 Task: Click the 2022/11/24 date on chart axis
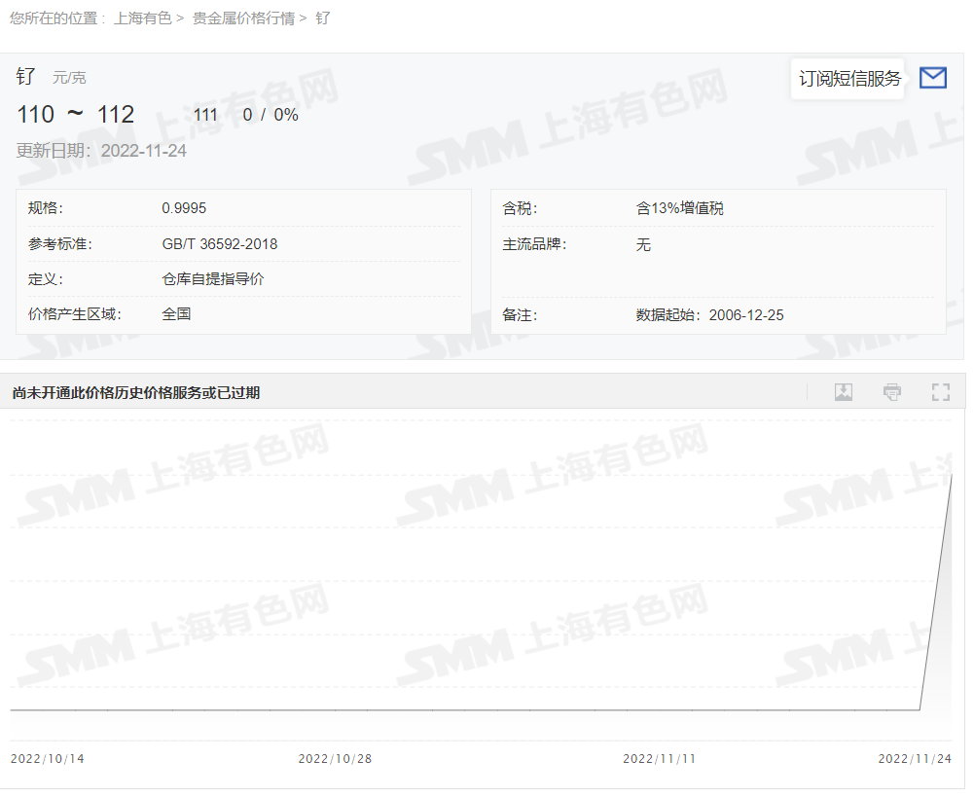[915, 758]
